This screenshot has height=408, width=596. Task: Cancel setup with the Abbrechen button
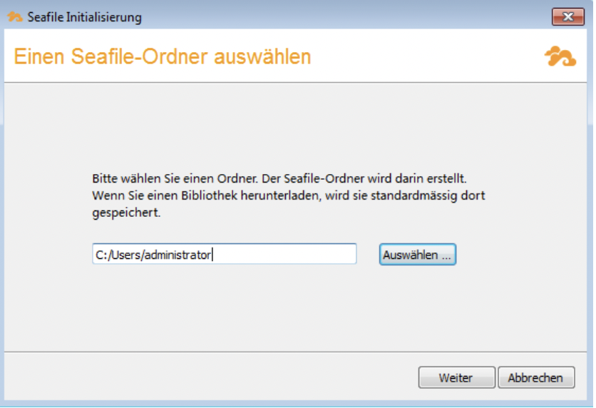click(x=535, y=378)
